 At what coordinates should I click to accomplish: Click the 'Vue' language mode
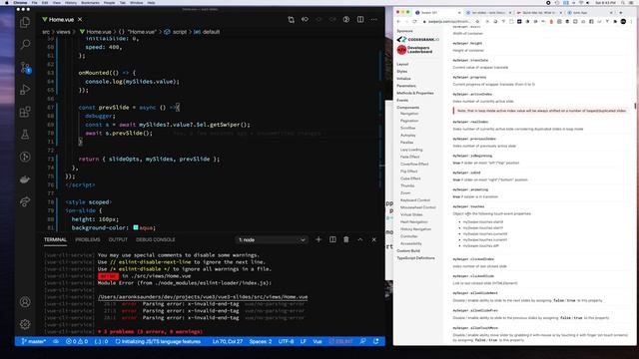(x=318, y=341)
